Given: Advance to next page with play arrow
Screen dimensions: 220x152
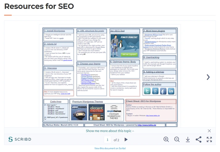Looking at the screenshot, I should [x=126, y=139].
